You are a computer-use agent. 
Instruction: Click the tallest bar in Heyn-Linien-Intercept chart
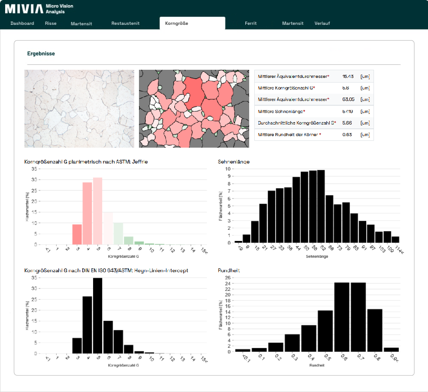point(98,315)
